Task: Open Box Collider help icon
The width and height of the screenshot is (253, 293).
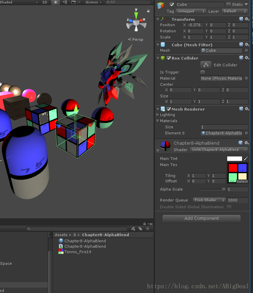Action: 241,58
